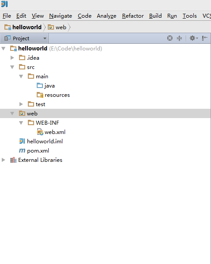
Task: Collapse the src folder arrow
Action: 12,67
